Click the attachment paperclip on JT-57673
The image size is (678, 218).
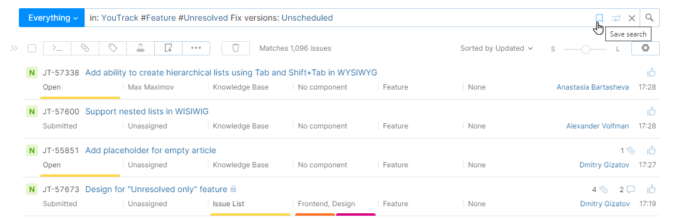click(x=604, y=190)
